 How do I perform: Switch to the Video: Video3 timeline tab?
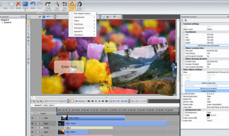(49, 105)
